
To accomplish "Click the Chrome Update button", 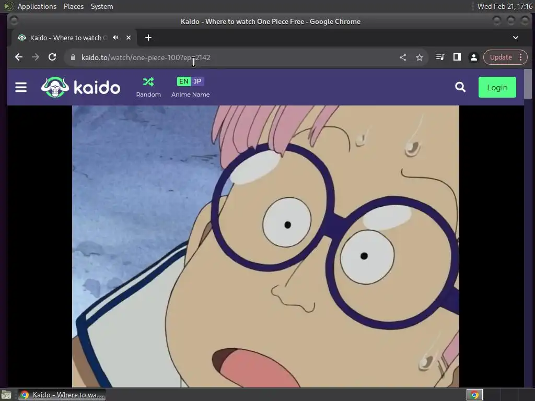I will 501,57.
